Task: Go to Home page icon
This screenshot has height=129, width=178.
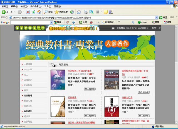Action: pos(39,12)
